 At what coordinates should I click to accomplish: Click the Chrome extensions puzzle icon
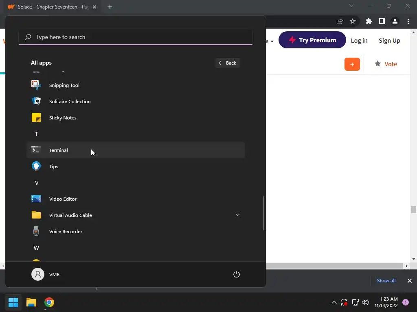[369, 21]
